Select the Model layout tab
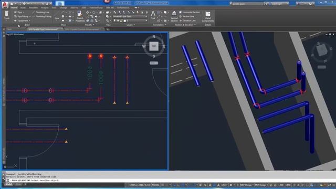The image size is (336, 189). coord(9,184)
